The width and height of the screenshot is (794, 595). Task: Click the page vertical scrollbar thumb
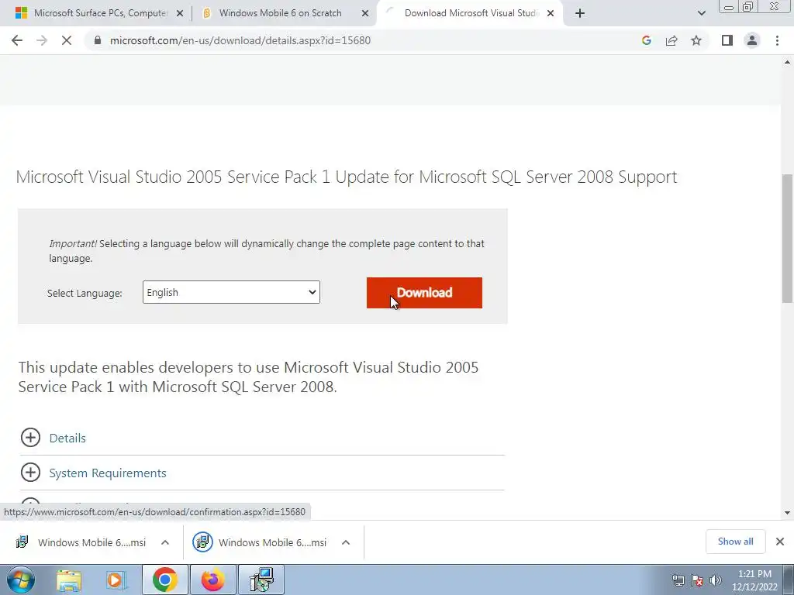click(x=787, y=239)
